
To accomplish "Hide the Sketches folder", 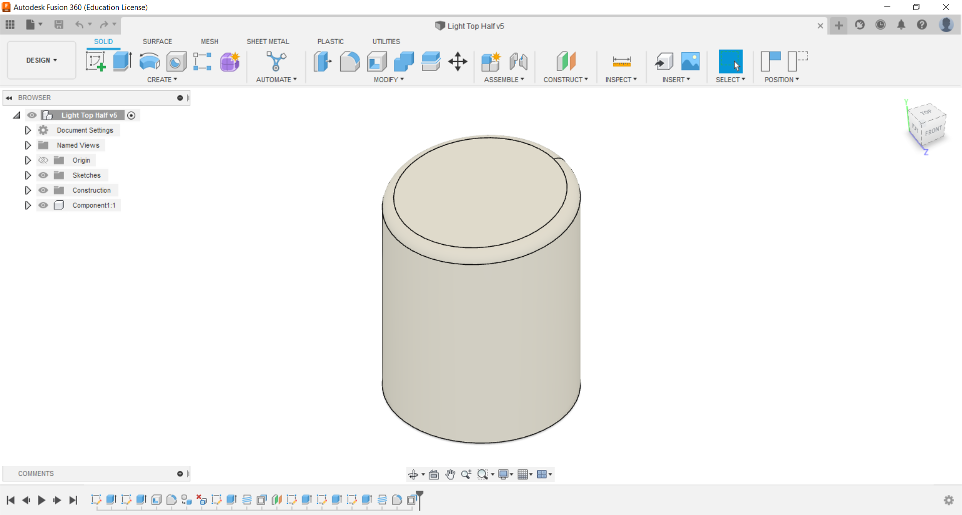I will click(44, 175).
